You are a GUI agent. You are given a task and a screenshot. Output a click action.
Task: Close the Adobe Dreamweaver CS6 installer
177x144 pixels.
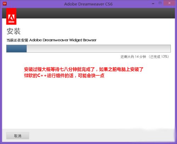tap(170, 3)
